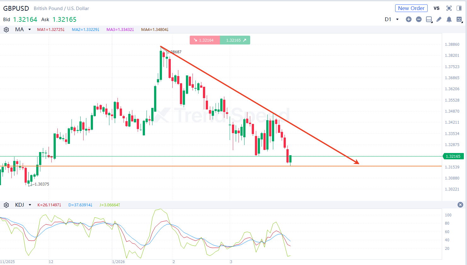Open the chart layout panel icon
The width and height of the screenshot is (467, 265).
tap(429, 19)
